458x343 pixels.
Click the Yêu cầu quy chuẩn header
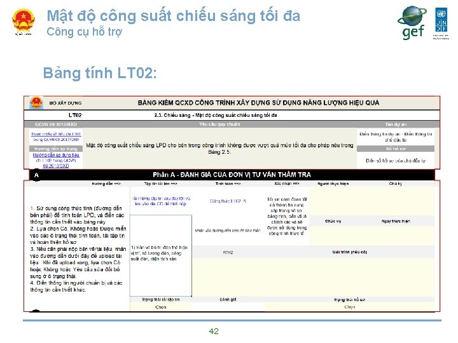(219, 124)
